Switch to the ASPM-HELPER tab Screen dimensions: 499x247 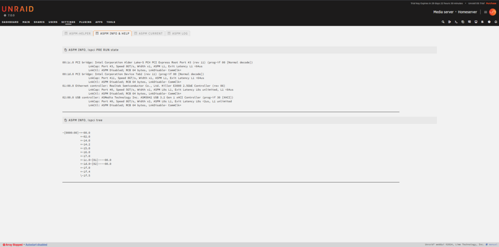[x=78, y=33]
